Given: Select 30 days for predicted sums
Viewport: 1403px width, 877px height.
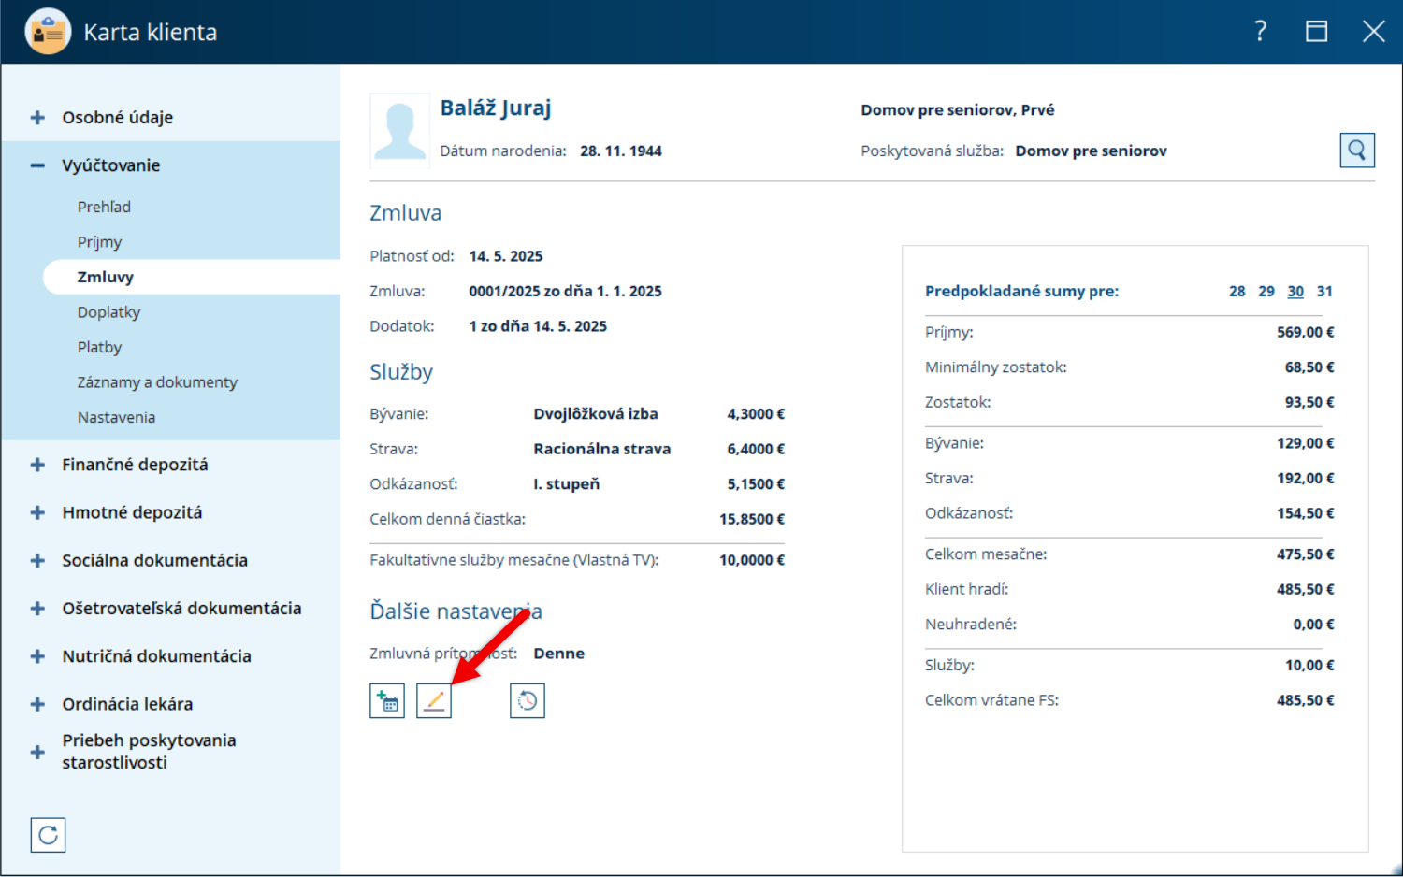Looking at the screenshot, I should coord(1295,291).
